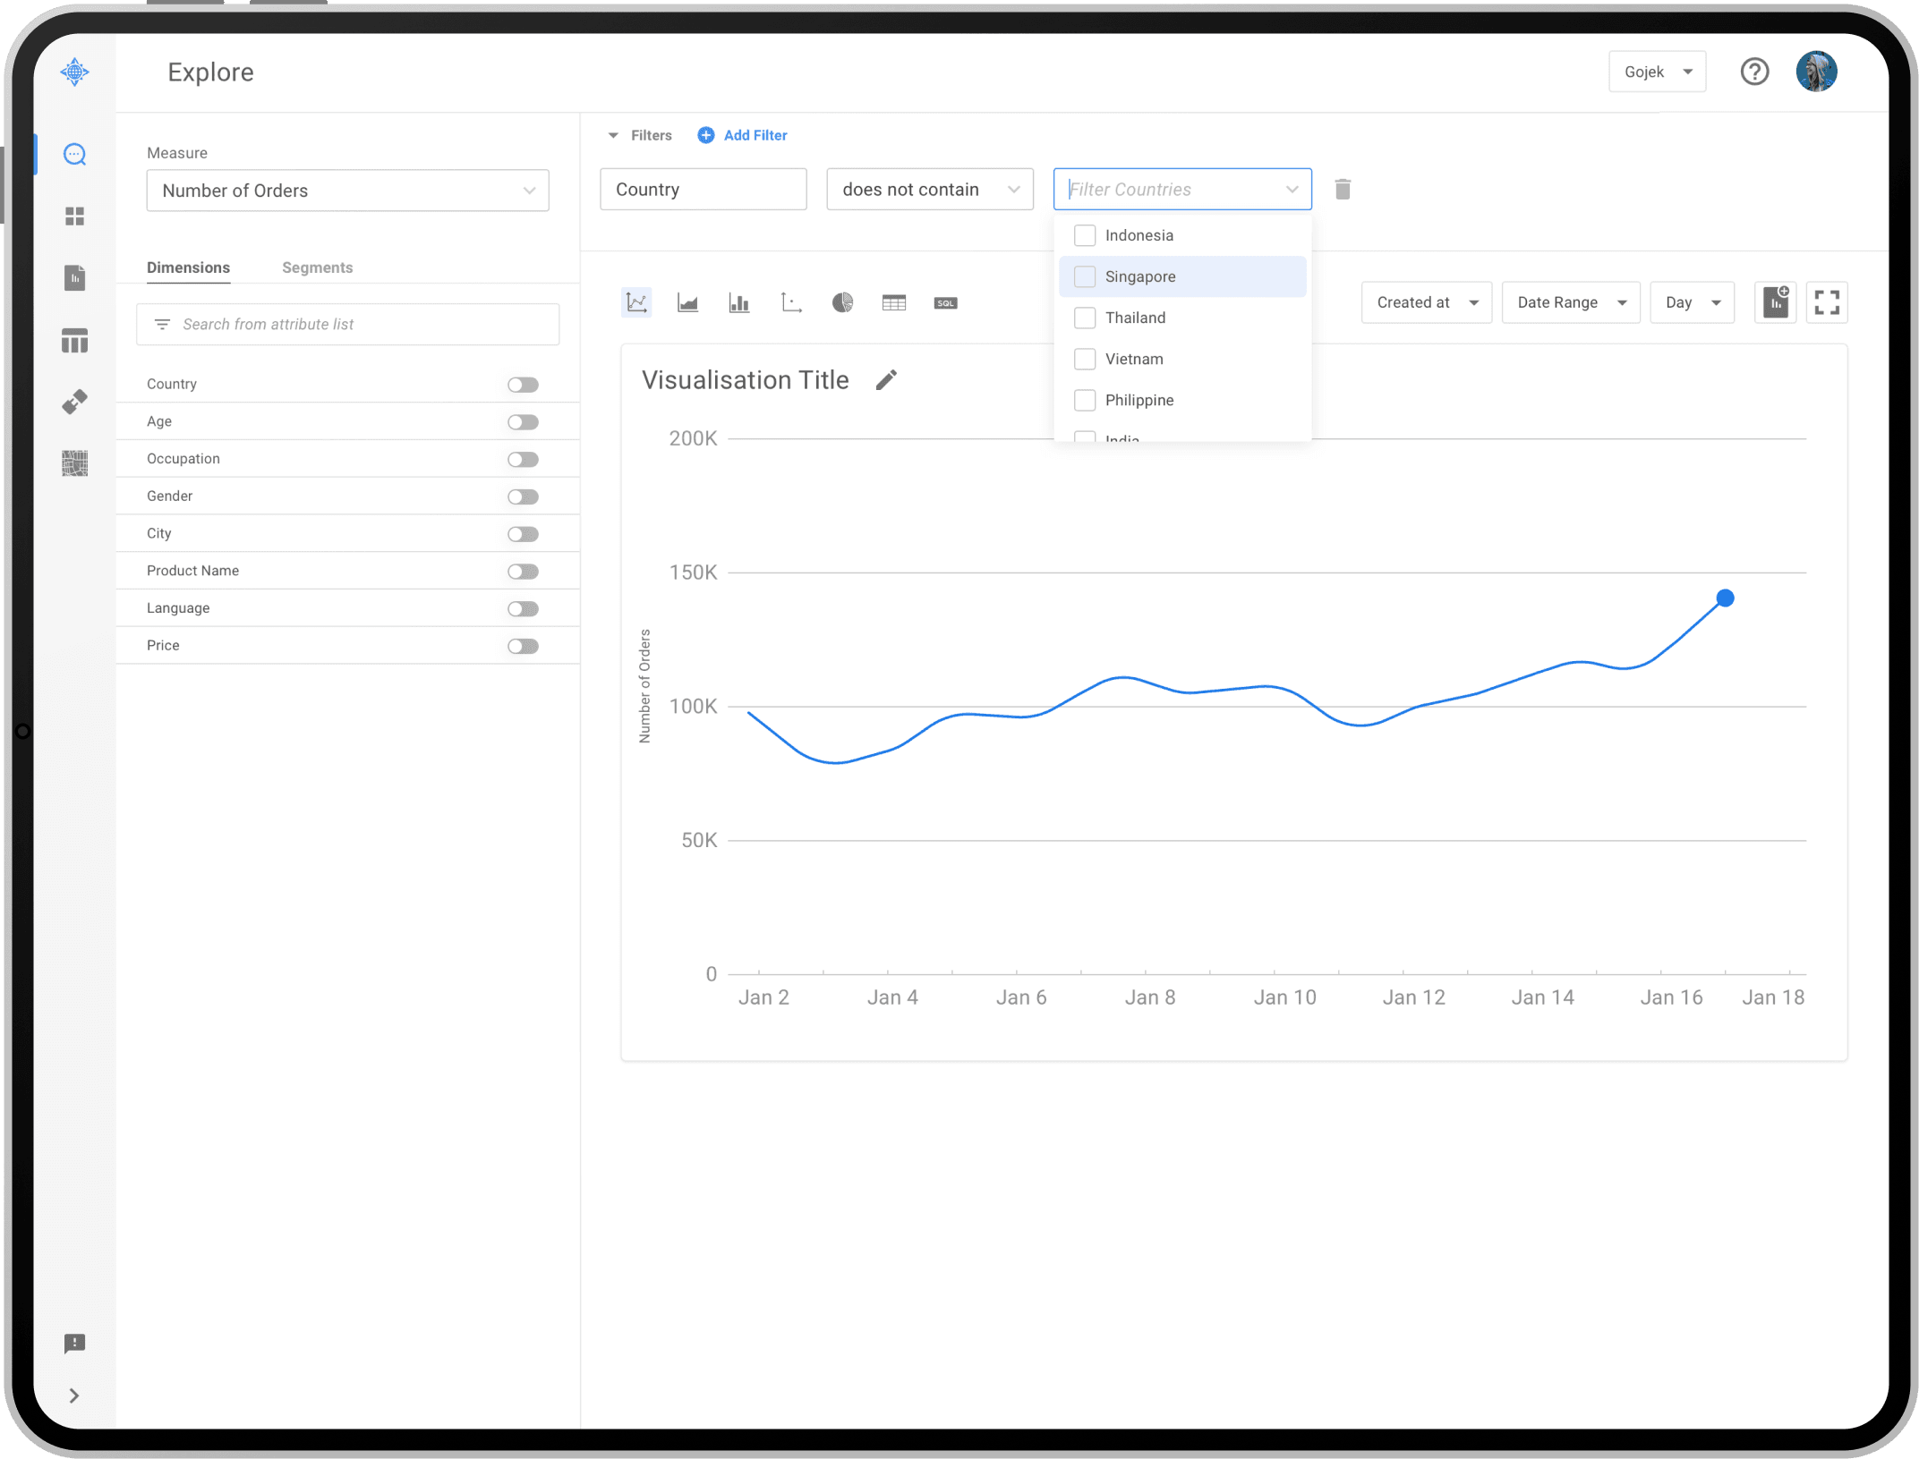Screen dimensions: 1919x1459
Task: Select the pie chart visualization icon
Action: [x=842, y=303]
